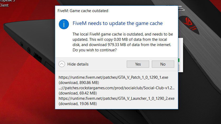Confirm the update with Yes

138,64
